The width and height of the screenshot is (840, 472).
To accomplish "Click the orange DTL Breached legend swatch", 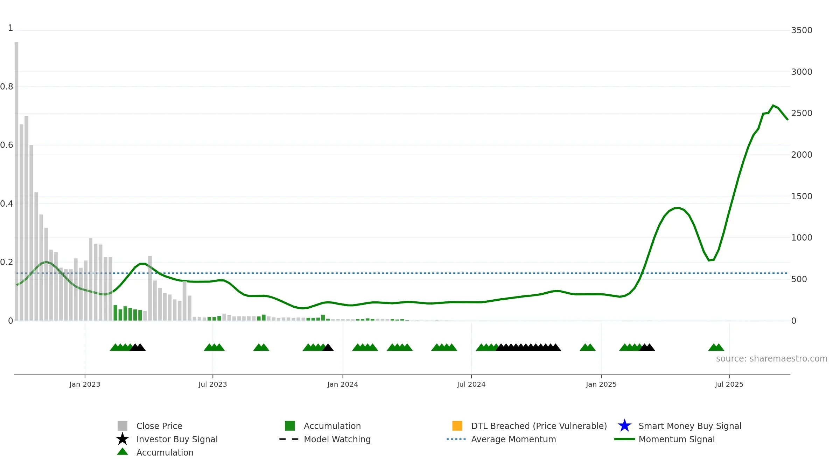I will 457,425.
